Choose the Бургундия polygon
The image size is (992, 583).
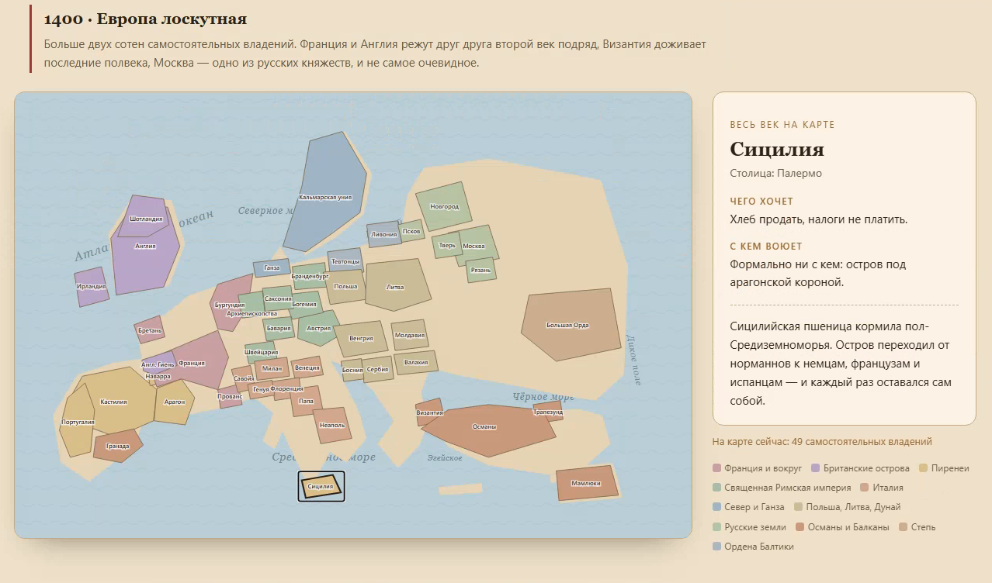point(231,303)
